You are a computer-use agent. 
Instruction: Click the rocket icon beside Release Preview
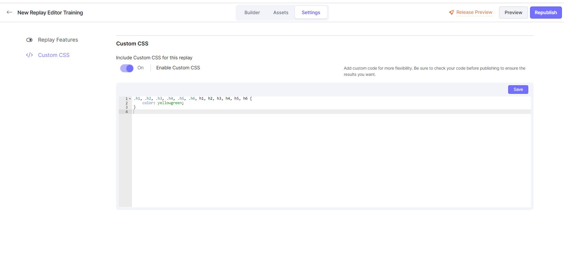pyautogui.click(x=451, y=12)
